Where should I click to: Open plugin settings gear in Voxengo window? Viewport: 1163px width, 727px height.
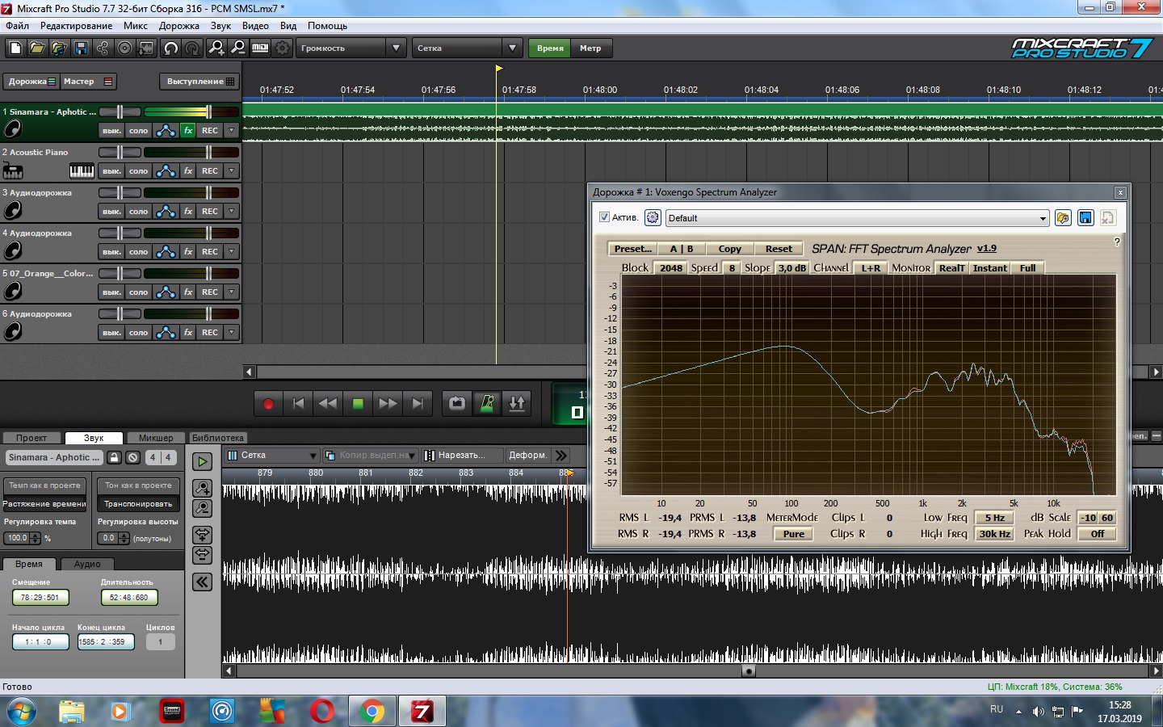pos(653,218)
